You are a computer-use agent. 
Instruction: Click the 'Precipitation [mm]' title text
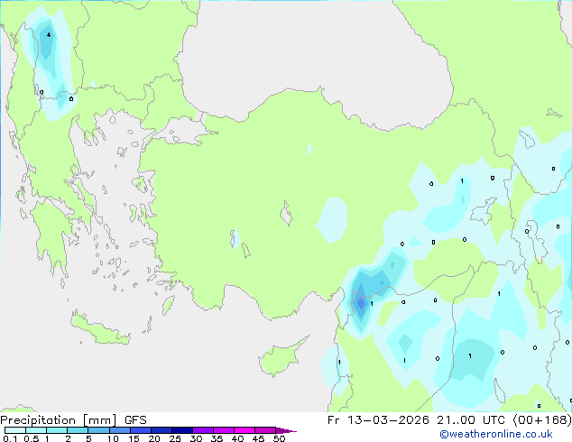[59, 420]
